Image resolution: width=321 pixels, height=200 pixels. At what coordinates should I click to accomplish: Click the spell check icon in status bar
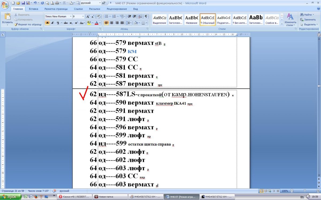coord(54,191)
